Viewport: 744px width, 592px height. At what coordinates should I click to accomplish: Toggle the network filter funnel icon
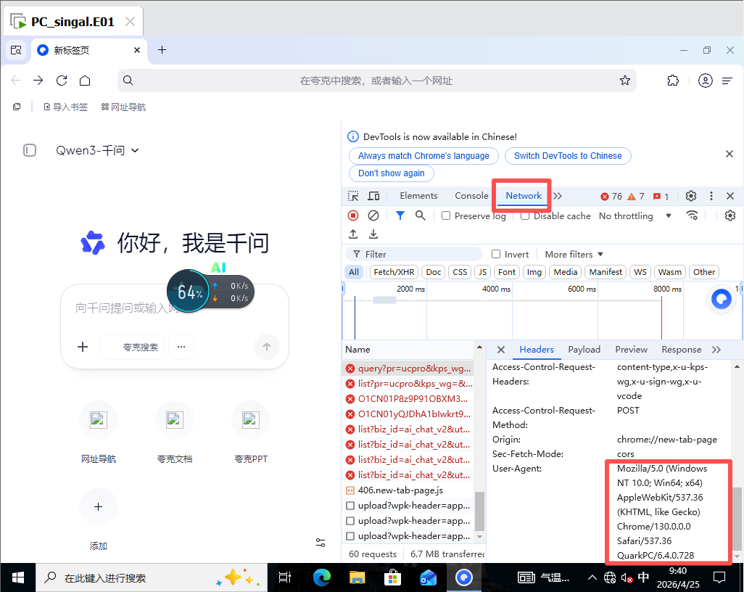pyautogui.click(x=400, y=215)
